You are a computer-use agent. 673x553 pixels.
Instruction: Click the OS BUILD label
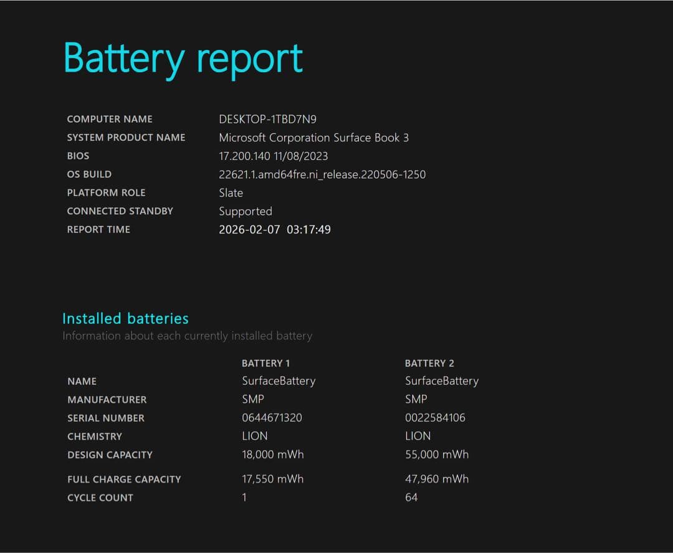point(89,174)
